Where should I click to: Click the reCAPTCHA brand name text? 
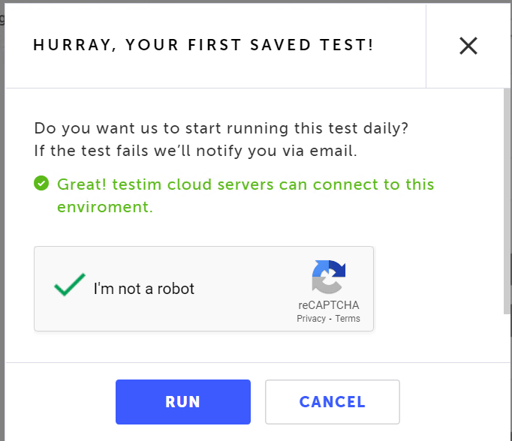pyautogui.click(x=329, y=305)
